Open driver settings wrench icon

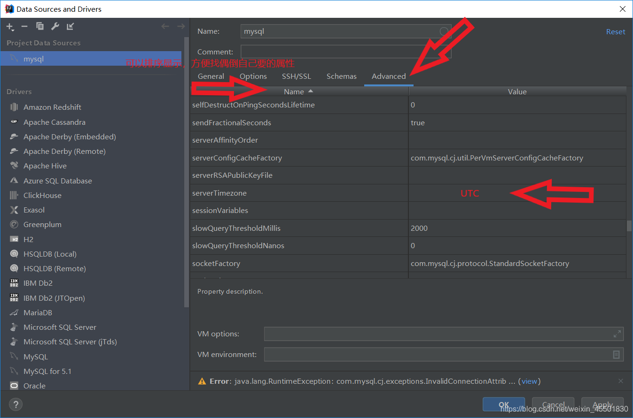point(55,26)
